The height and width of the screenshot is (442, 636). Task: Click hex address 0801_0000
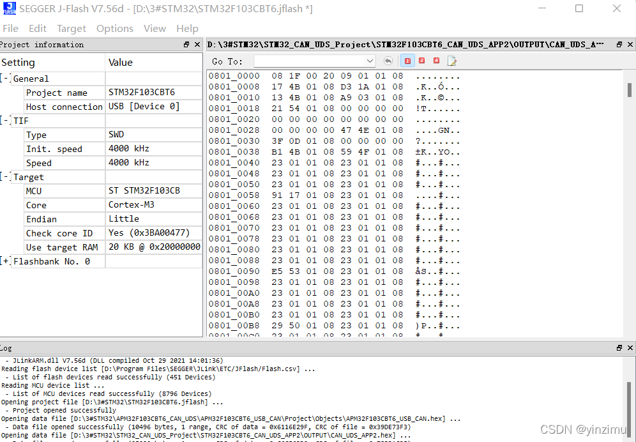pyautogui.click(x=234, y=76)
